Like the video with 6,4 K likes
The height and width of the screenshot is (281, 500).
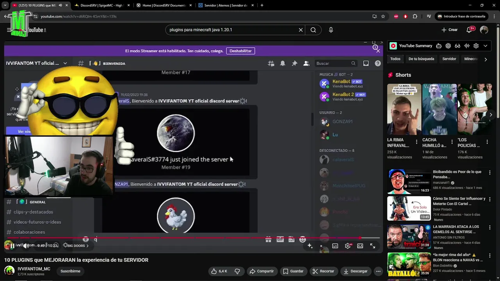(219, 271)
